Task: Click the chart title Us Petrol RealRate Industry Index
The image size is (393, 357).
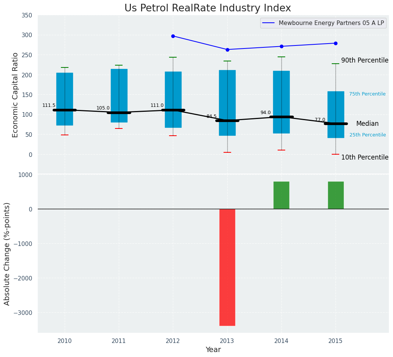Action: [208, 8]
